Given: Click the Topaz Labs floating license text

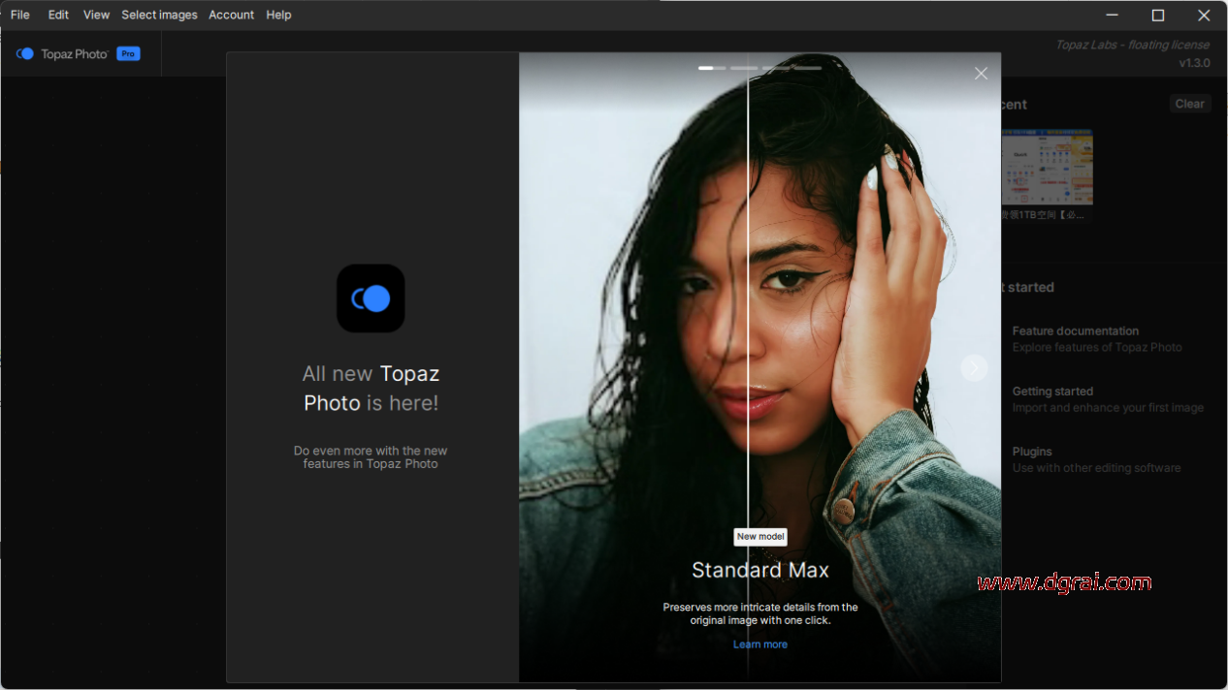Looking at the screenshot, I should tap(1132, 45).
